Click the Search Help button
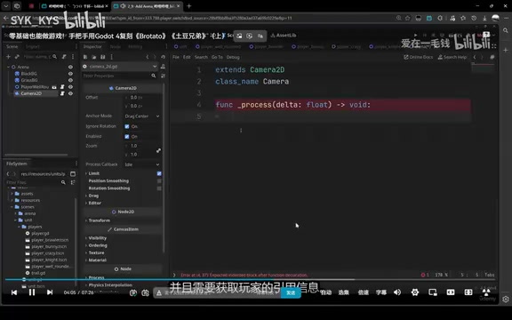The height and width of the screenshot is (320, 512). coord(452,57)
